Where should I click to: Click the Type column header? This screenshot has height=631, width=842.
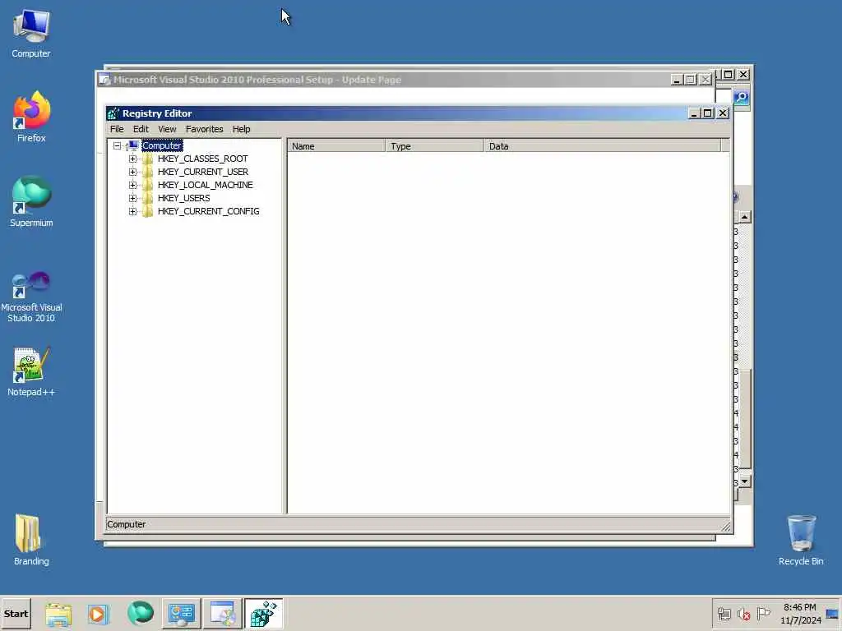[x=435, y=146]
